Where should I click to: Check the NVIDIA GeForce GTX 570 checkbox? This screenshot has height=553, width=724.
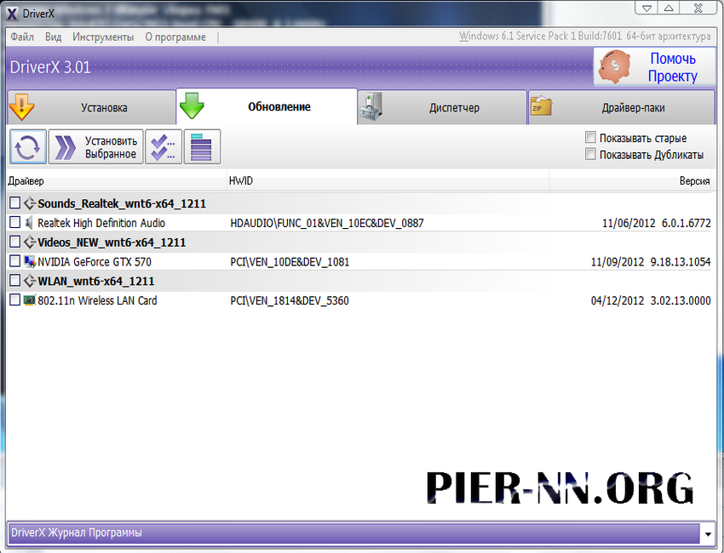[14, 261]
